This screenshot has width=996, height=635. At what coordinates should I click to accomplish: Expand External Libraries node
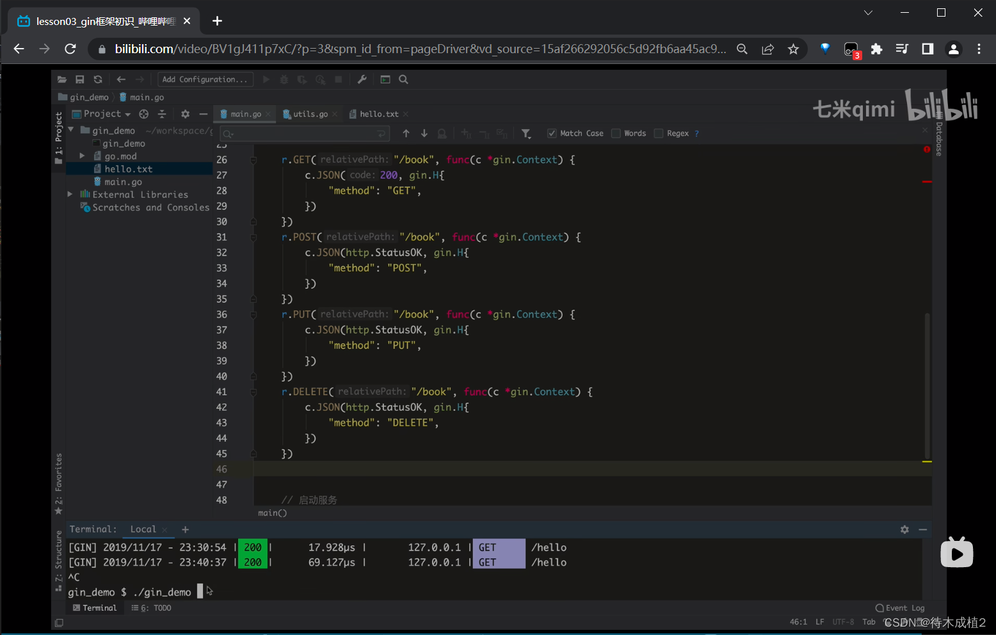click(x=70, y=194)
